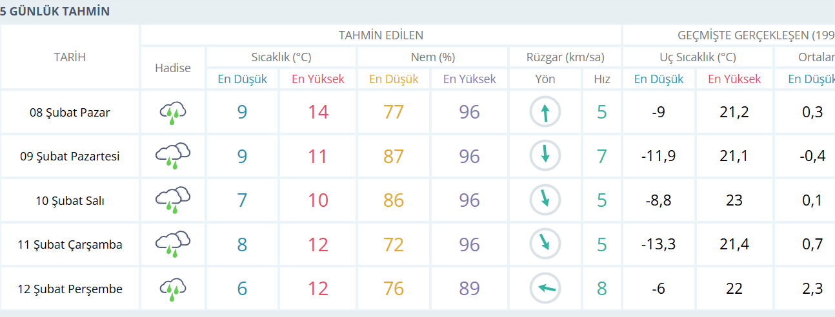Click the rainy cloud icon for 10 Şubat Salı

click(173, 200)
